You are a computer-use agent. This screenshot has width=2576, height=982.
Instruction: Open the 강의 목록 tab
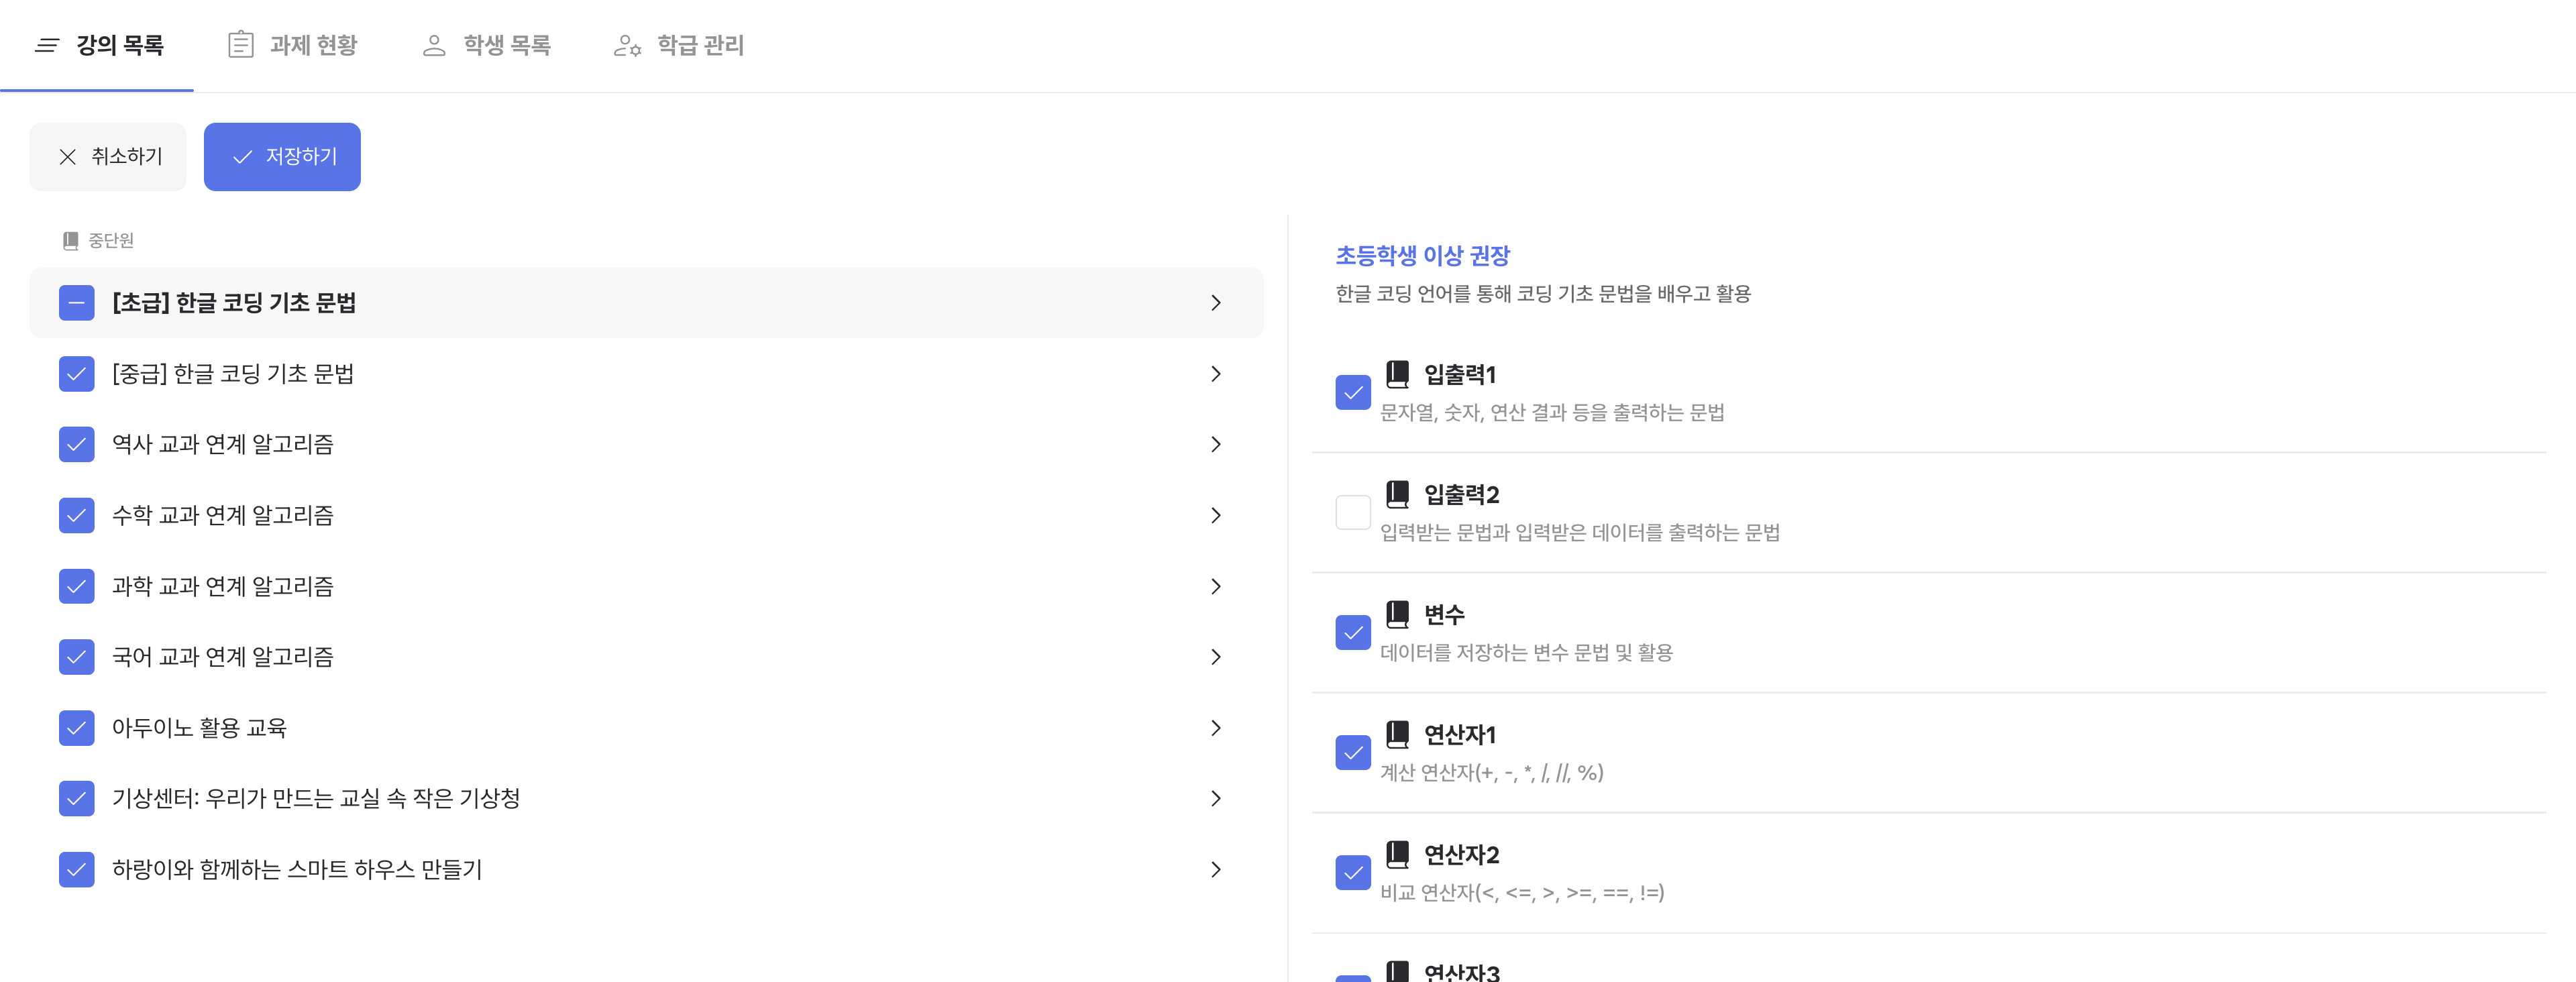click(99, 45)
